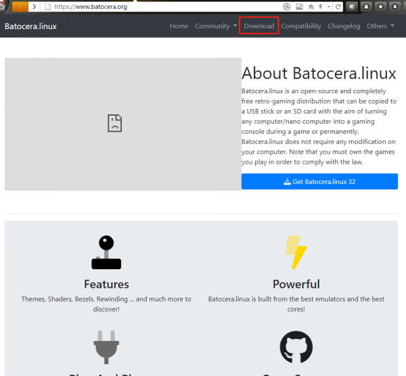
Task: Open the Download nav item
Action: coord(259,26)
